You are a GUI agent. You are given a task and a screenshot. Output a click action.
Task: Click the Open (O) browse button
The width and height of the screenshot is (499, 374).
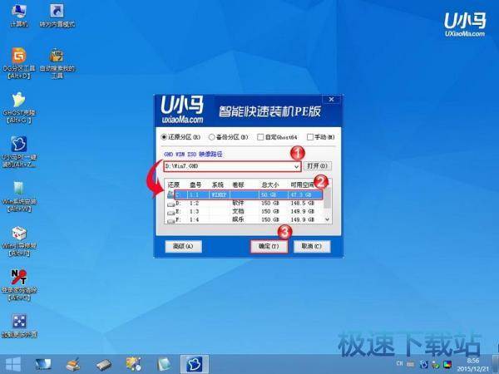point(318,166)
